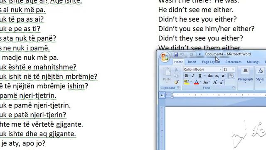Screen dimensions: 266x150
Task: Click inside the blank Word document page
Action: (x=215, y=128)
